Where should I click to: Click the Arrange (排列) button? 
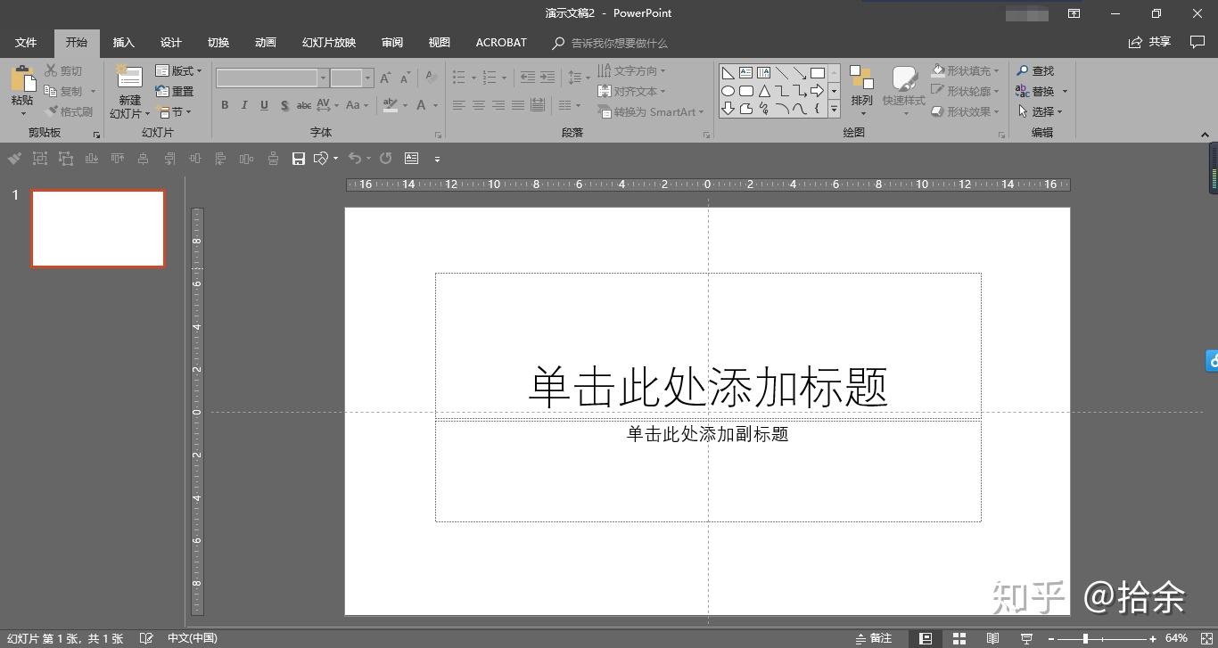[861, 91]
